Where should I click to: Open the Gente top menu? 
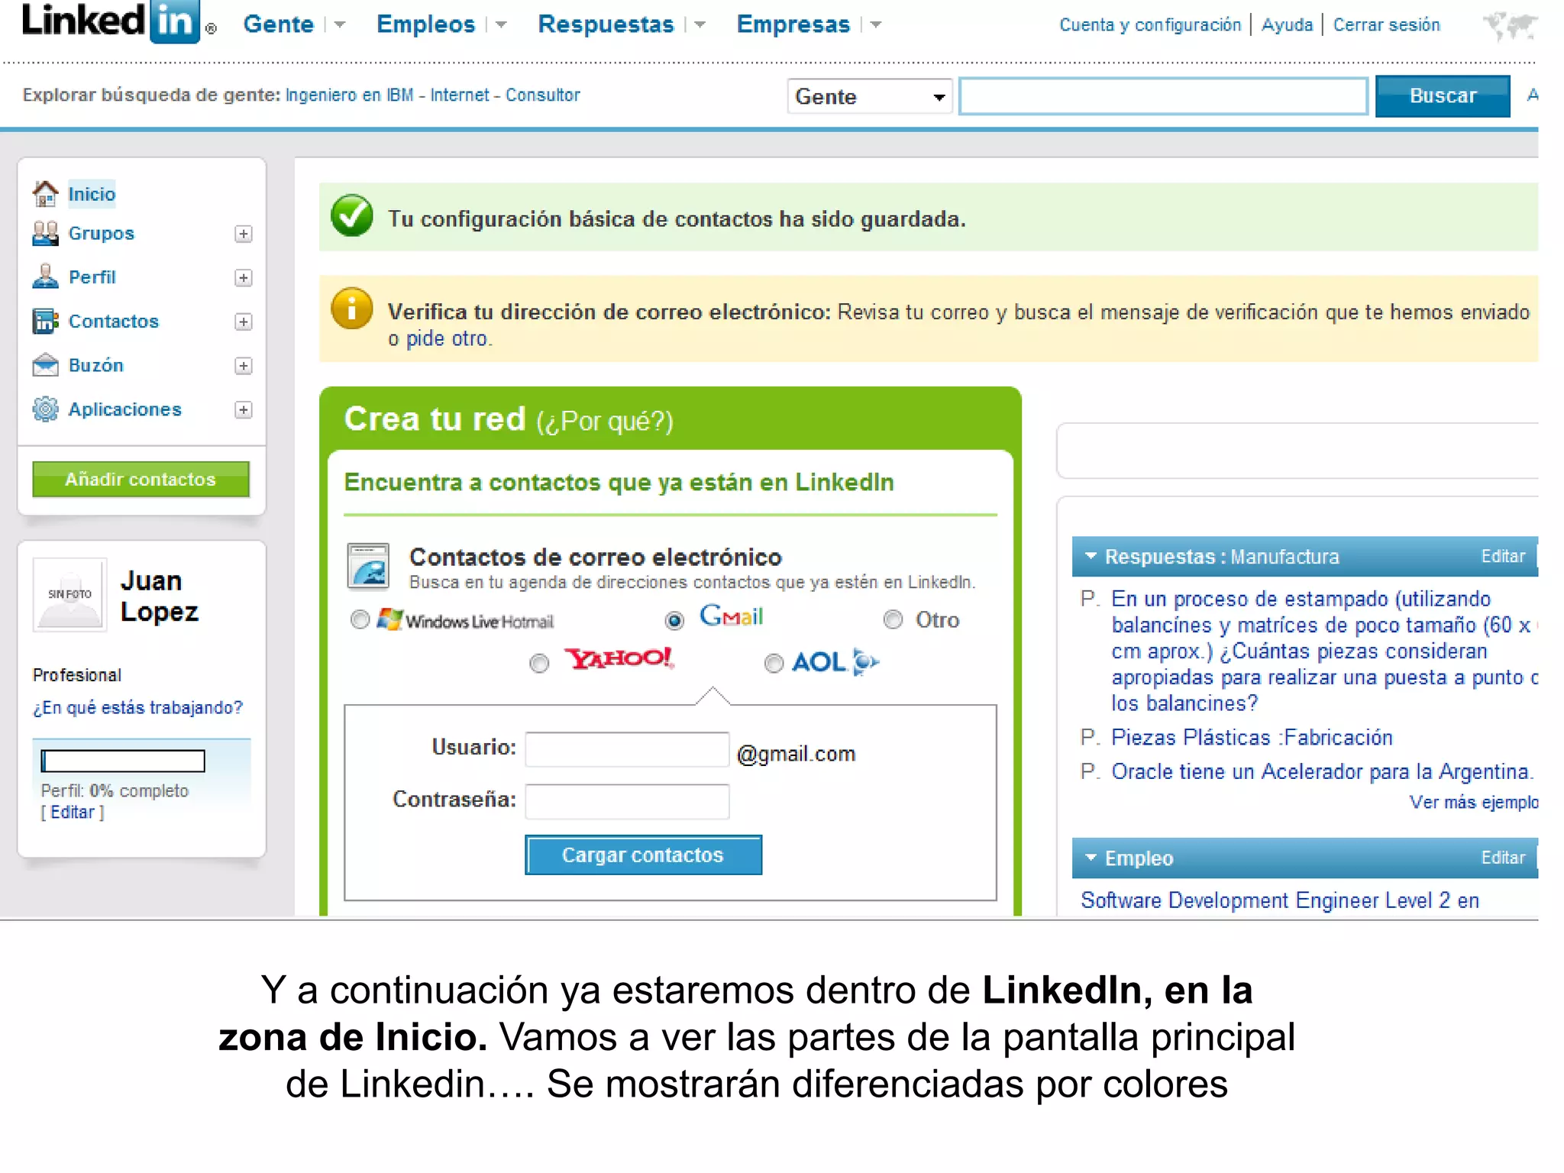(278, 24)
